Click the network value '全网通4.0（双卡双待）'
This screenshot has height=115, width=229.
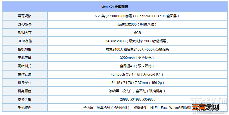(138, 66)
